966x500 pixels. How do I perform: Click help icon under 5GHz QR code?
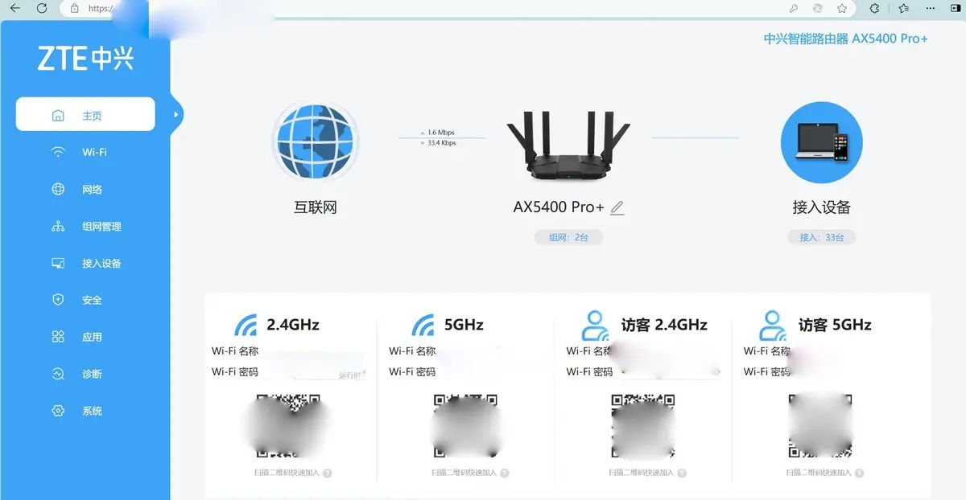(x=505, y=473)
